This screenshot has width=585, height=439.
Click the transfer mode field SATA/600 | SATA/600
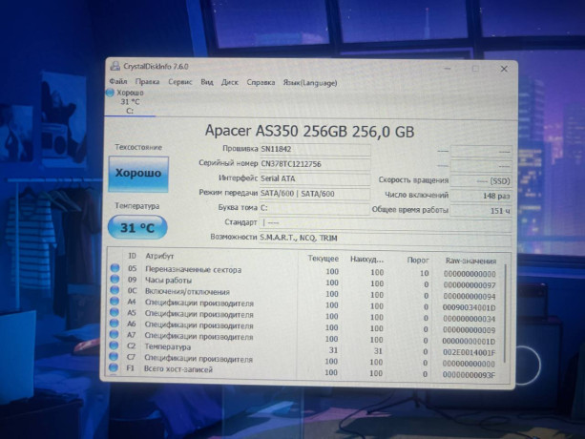click(315, 194)
